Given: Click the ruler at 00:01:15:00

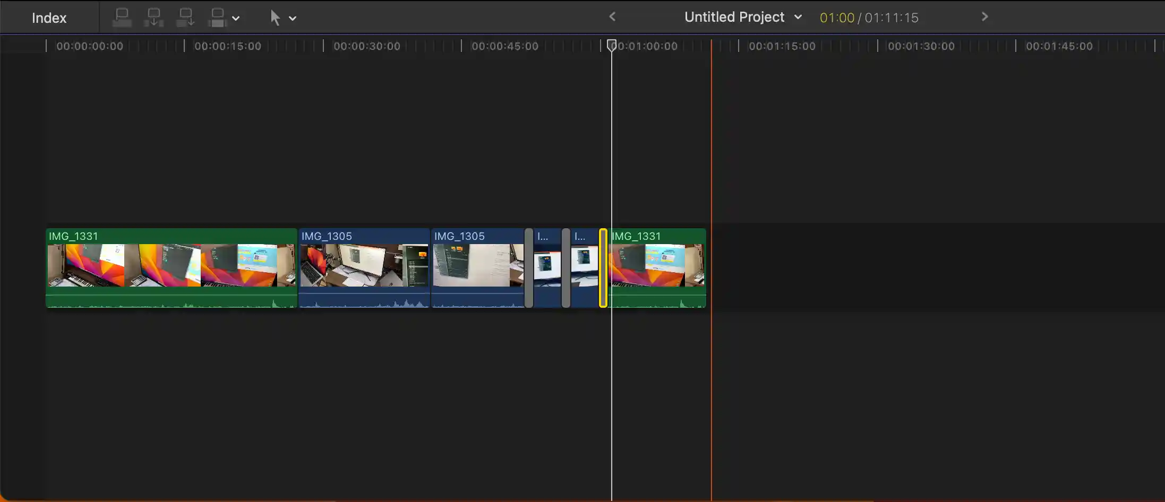Looking at the screenshot, I should [x=782, y=46].
